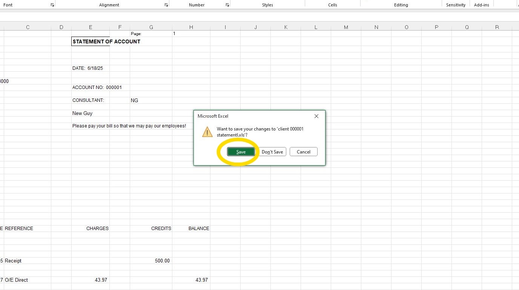Select the Please pay your bill message cell
This screenshot has width=519, height=290.
[x=91, y=126]
